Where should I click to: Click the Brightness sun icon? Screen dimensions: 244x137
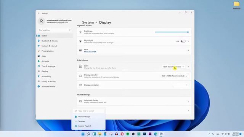pyautogui.click(x=80, y=32)
